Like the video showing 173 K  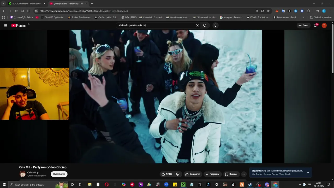point(166,174)
